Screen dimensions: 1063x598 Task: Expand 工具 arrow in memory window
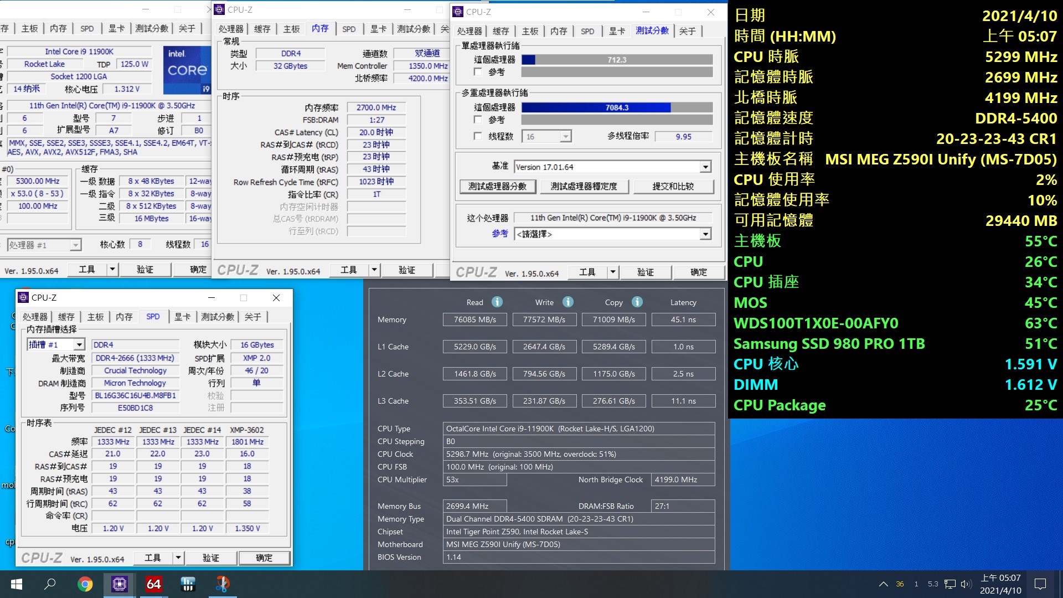(374, 270)
